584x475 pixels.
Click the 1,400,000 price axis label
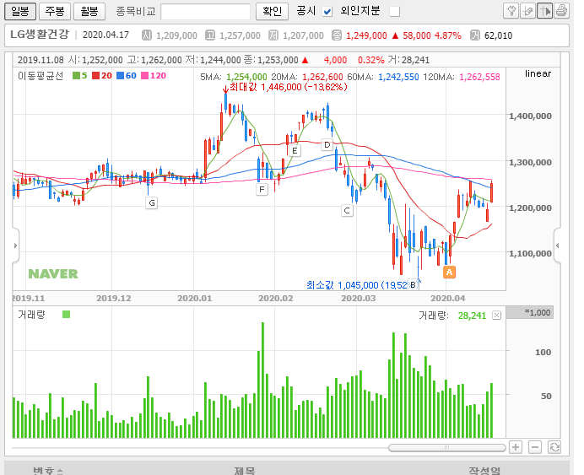tap(530, 116)
